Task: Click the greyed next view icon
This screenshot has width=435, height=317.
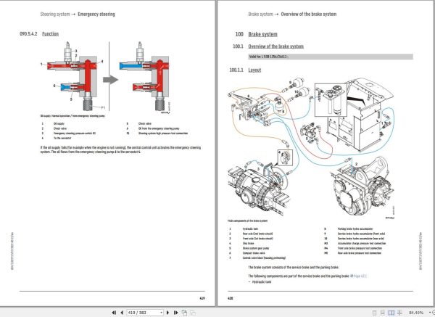Action: (193, 313)
